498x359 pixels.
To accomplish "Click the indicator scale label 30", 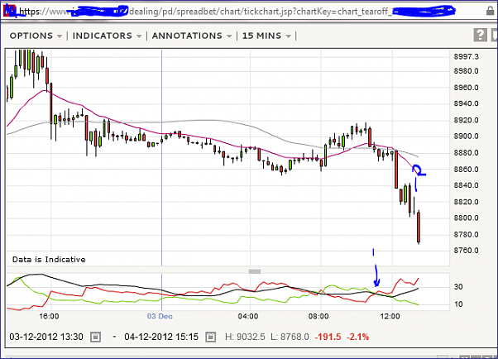I will pos(458,286).
